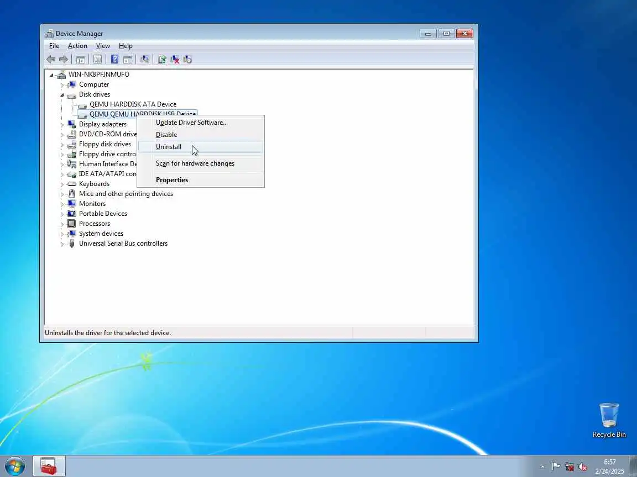Click the Disable device toolbar icon

click(187, 60)
